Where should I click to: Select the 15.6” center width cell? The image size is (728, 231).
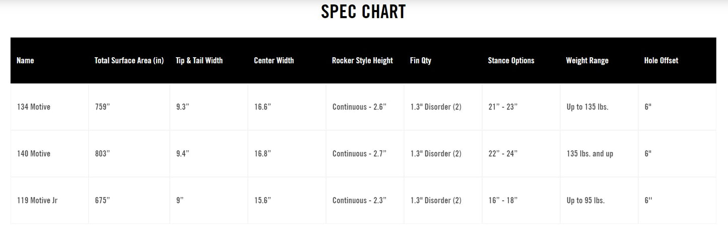[262, 200]
